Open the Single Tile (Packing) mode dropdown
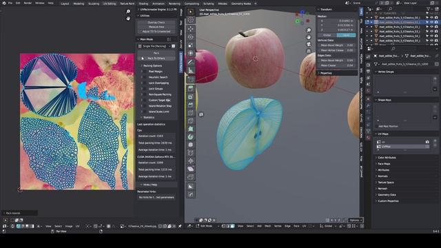 (154, 46)
